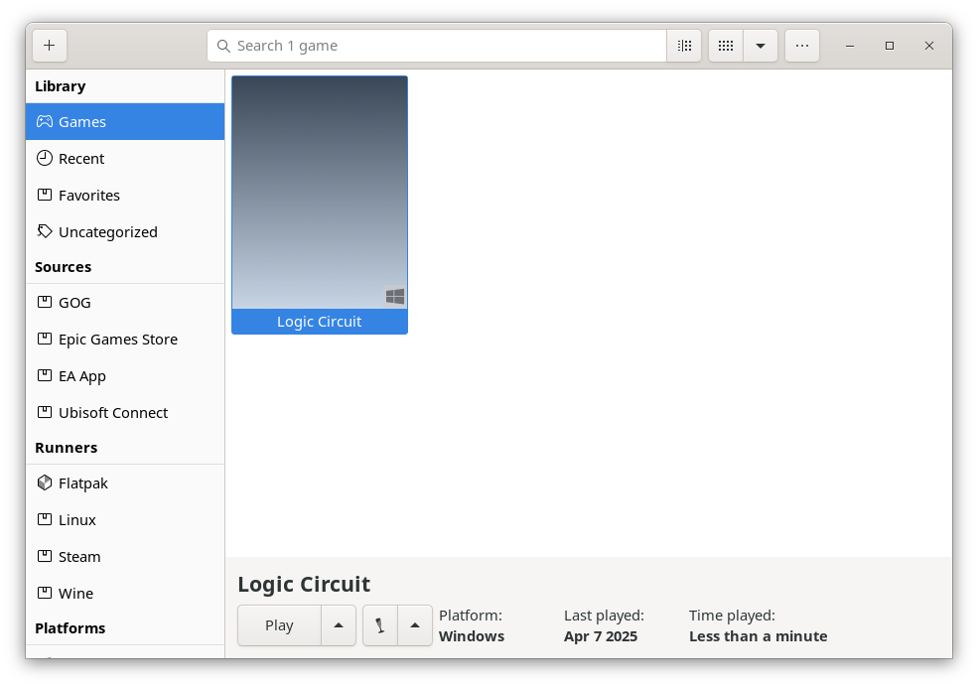Show the Favorites category
Viewport: 978px width, 687px height.
tap(125, 196)
